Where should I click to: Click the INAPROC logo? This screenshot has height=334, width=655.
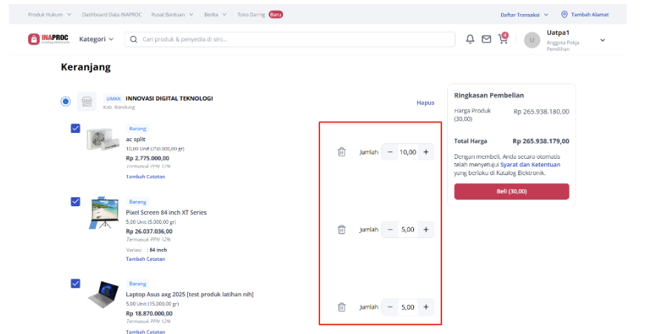pyautogui.click(x=49, y=39)
